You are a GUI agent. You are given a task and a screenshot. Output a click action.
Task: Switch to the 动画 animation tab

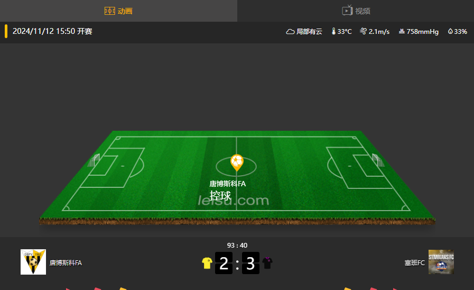(x=118, y=11)
